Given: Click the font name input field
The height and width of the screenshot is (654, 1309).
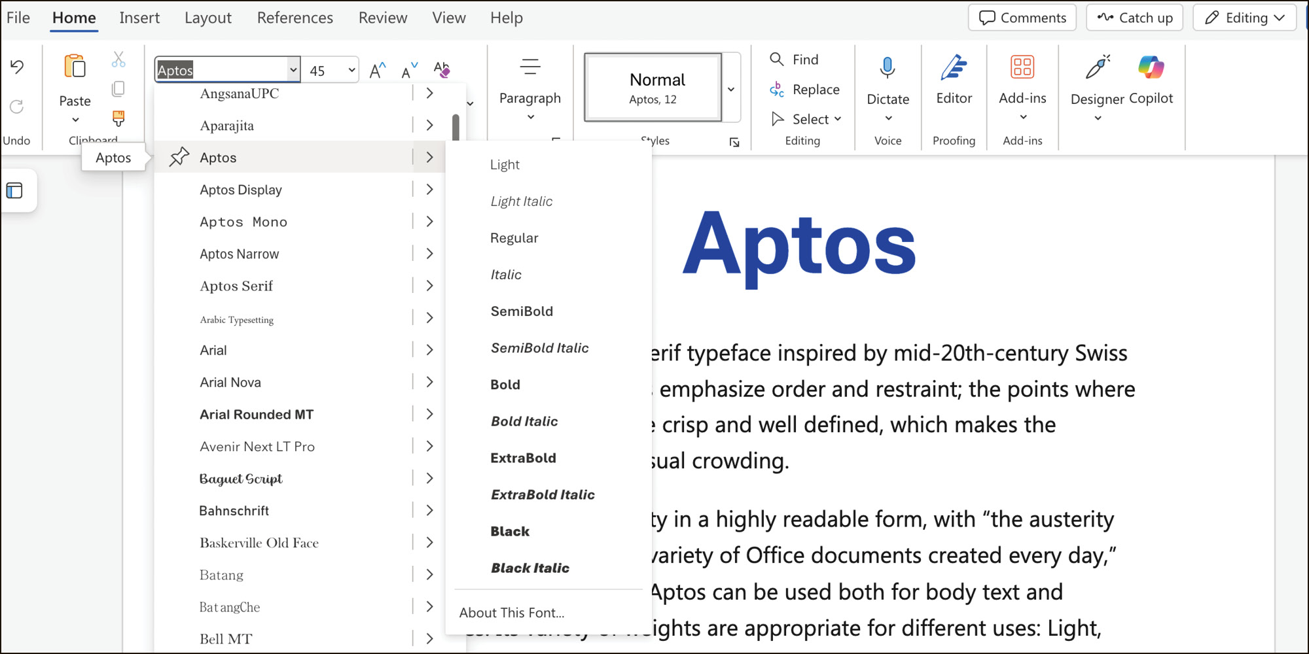Looking at the screenshot, I should tap(222, 70).
